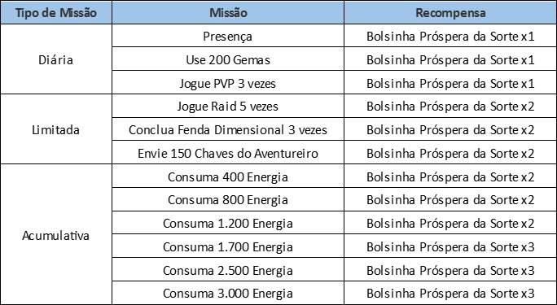Click the Limitada mission type cell
Viewport: 557px width, 305px height.
[56, 129]
